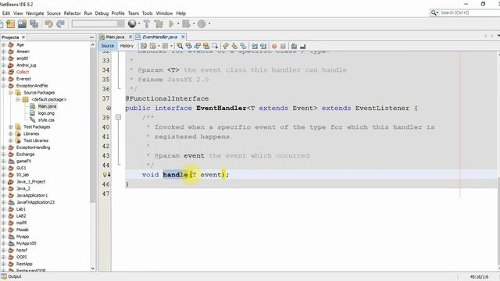
Task: Open the Run Project dropdown arrow
Action: click(x=178, y=24)
